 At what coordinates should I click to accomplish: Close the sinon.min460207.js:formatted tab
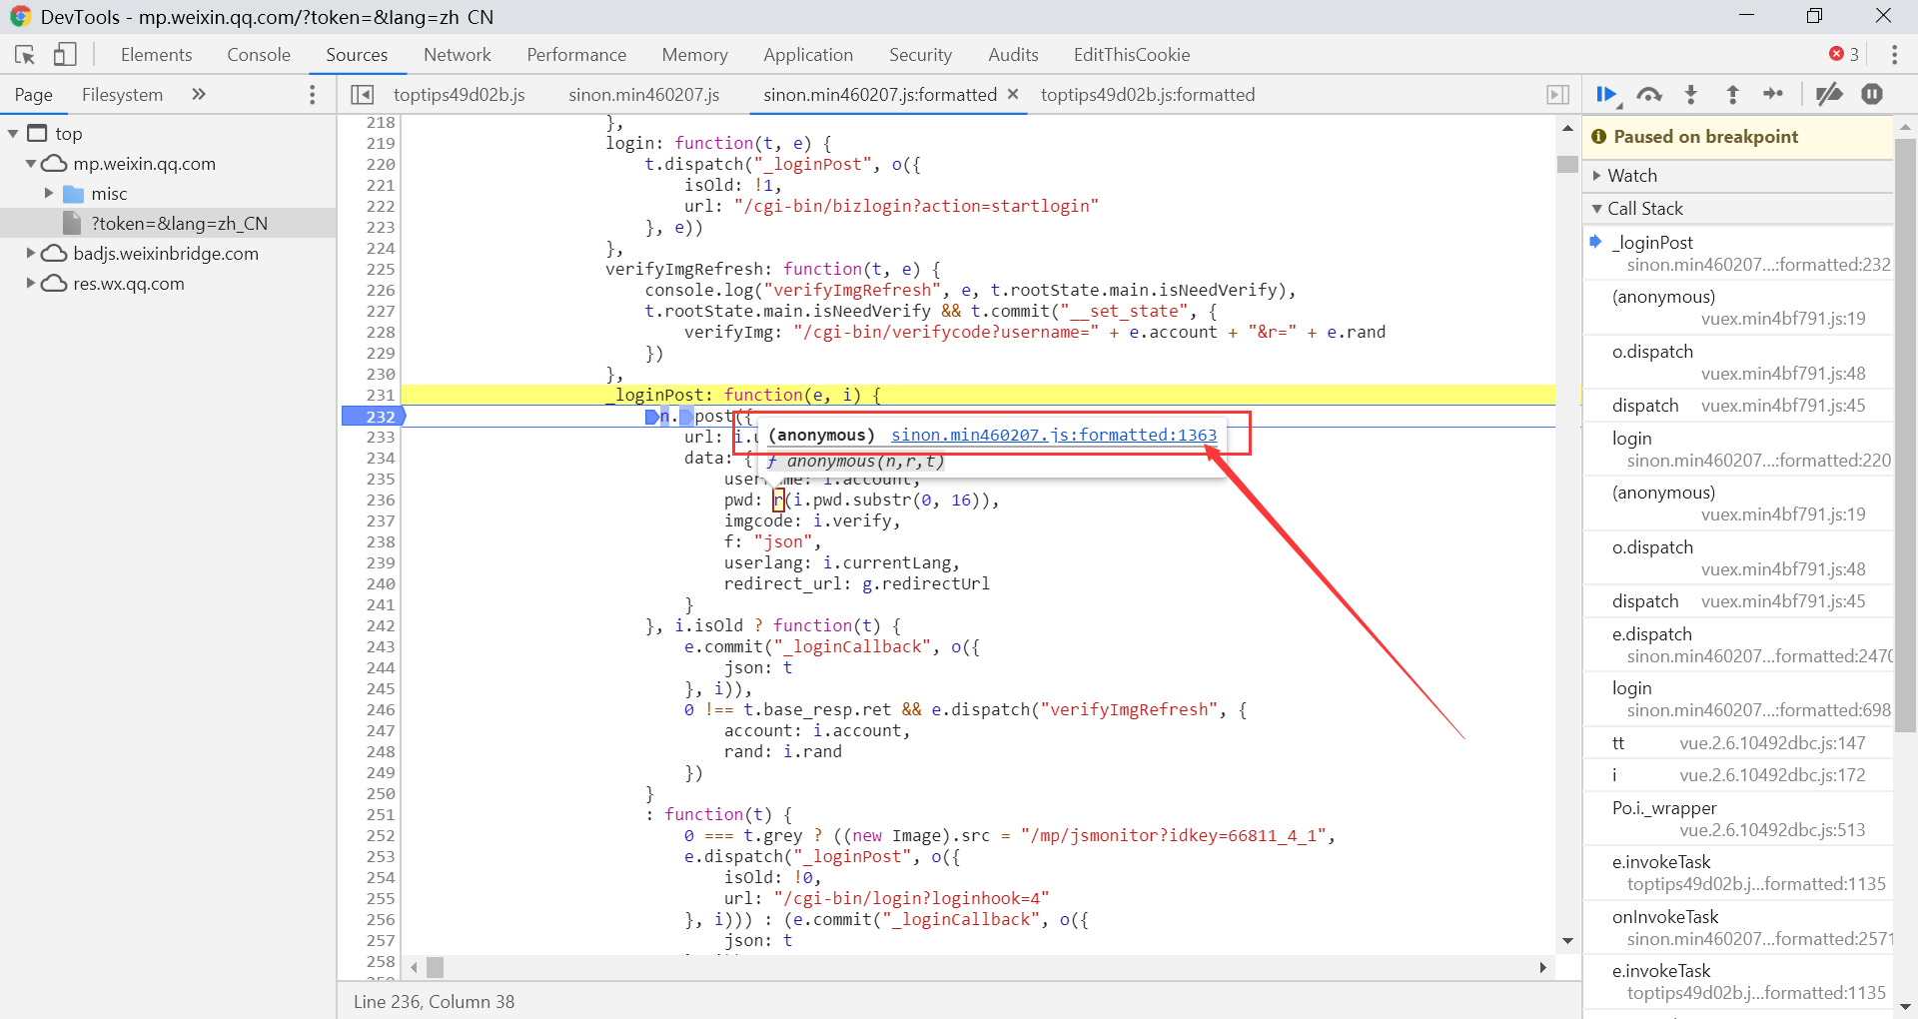pyautogui.click(x=1013, y=94)
